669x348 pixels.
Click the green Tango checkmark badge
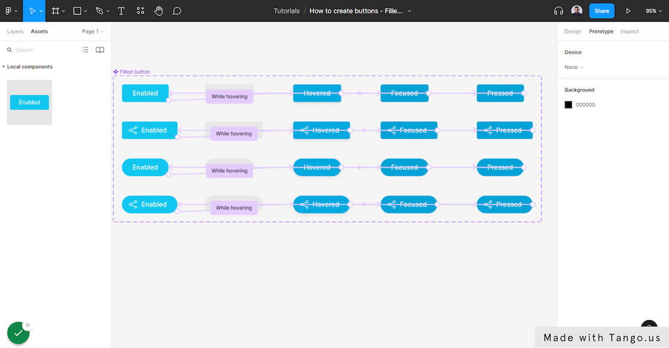[18, 333]
